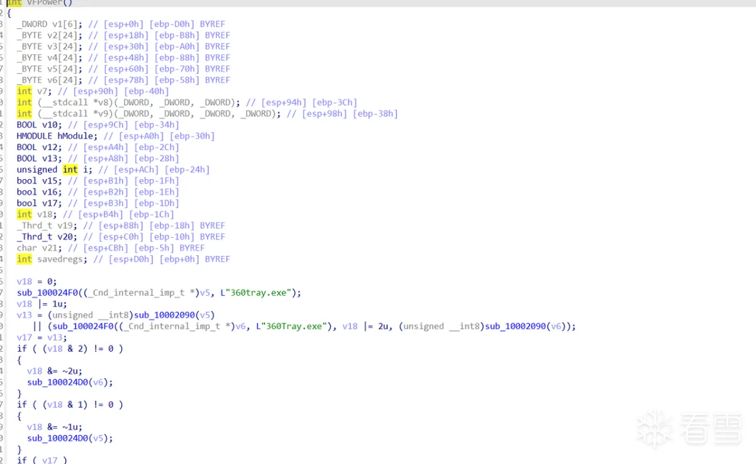Click the declaration "_DWORD v1[6];"
Image resolution: width=756 pixels, height=464 pixels.
coord(50,24)
